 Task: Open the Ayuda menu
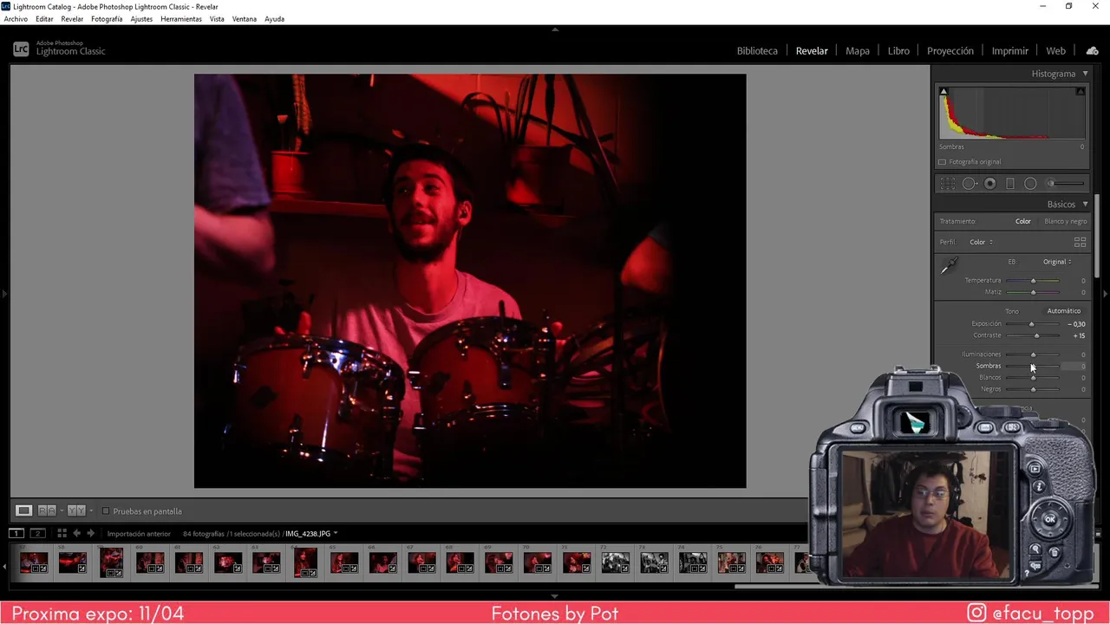point(274,19)
